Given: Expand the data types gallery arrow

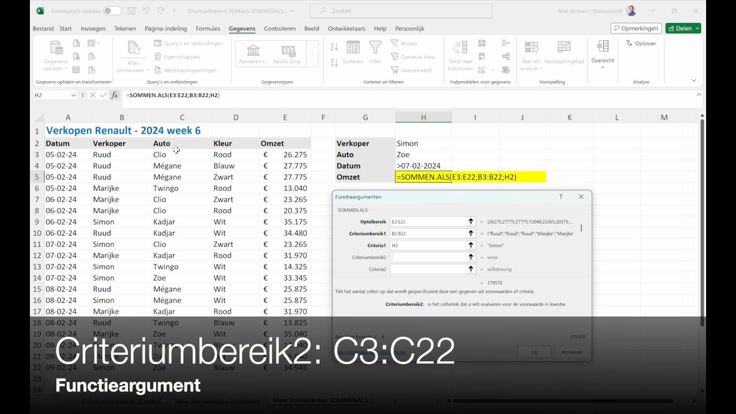Looking at the screenshot, I should (312, 54).
